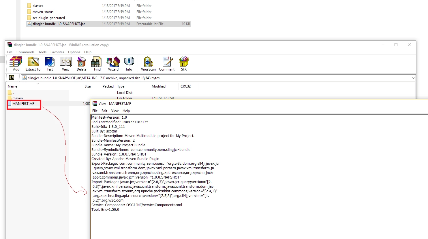
Task: Click the 'Executable Jar File' type cell
Action: [150, 24]
